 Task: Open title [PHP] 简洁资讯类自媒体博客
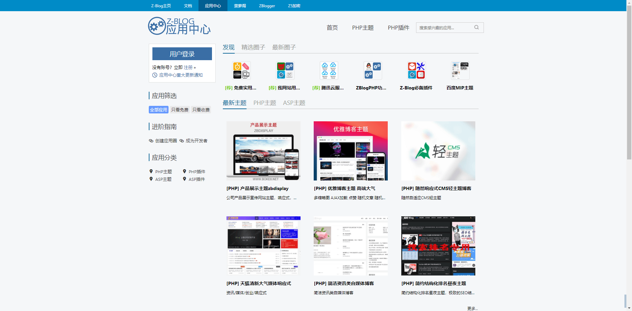(344, 283)
